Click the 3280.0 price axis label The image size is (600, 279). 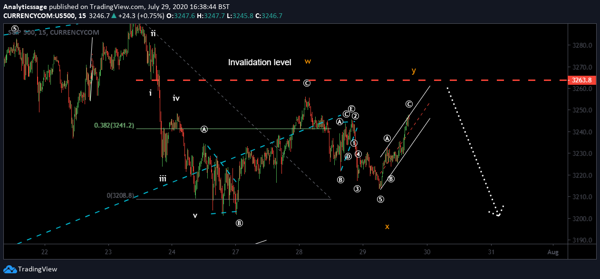(x=583, y=46)
